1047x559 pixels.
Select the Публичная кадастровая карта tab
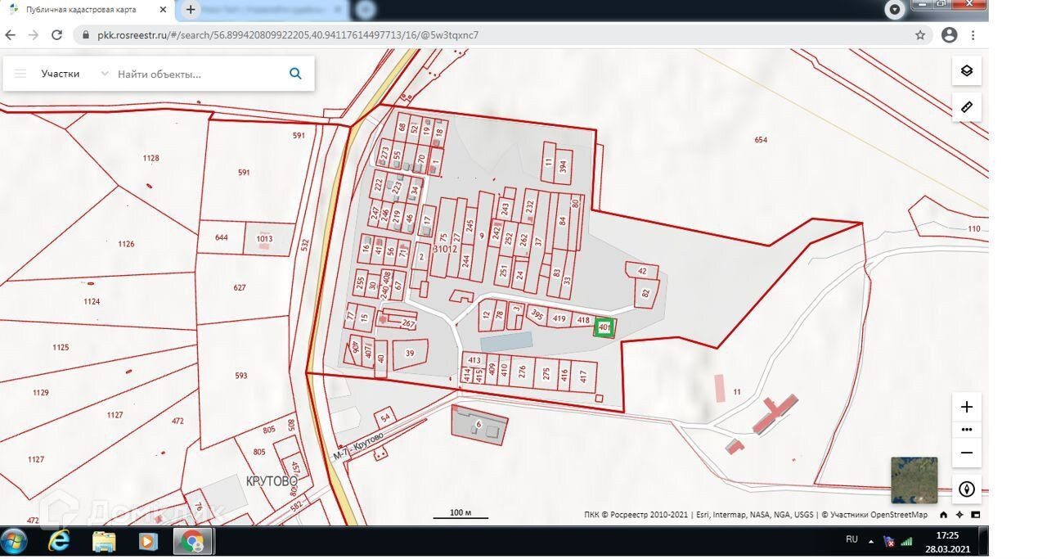pos(81,10)
